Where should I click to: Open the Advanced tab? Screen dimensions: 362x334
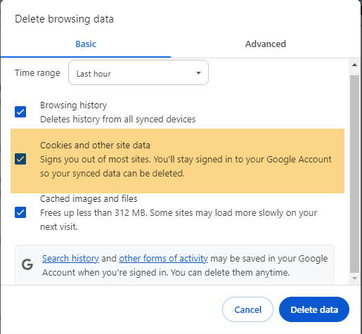point(266,44)
